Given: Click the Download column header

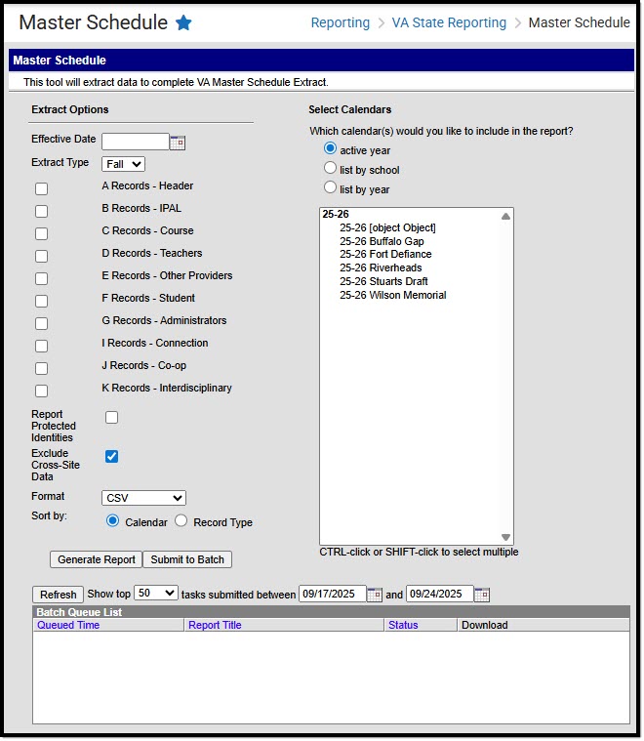Looking at the screenshot, I should tap(485, 625).
